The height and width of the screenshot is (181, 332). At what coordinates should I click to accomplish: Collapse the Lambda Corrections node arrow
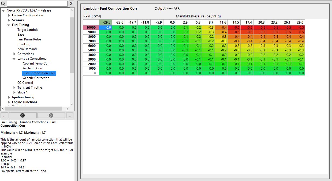click(x=14, y=59)
